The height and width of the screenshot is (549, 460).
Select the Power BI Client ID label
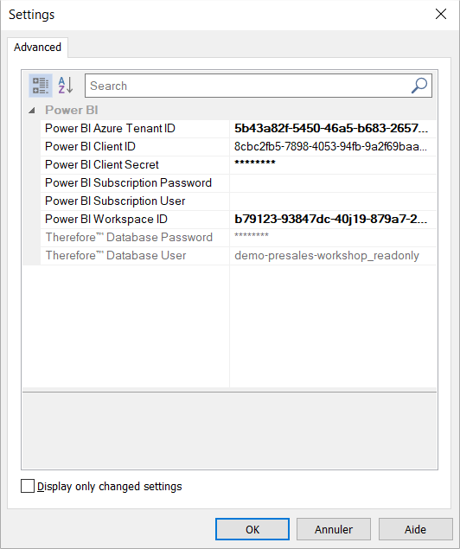click(x=90, y=147)
